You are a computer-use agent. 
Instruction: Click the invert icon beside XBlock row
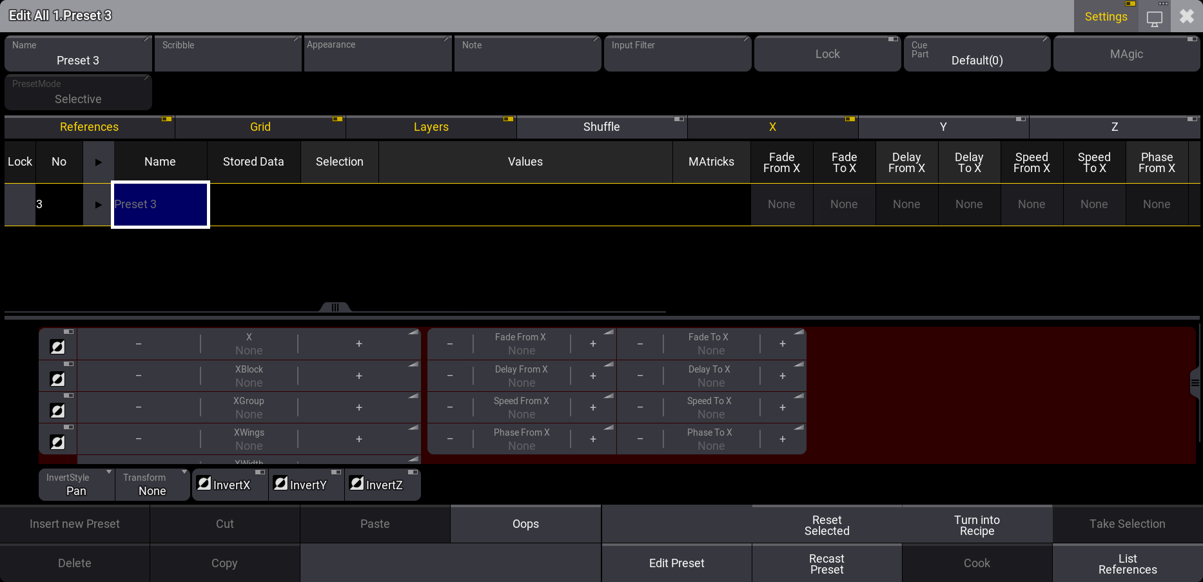pyautogui.click(x=57, y=378)
